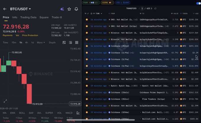Click the BTC token icon on the $891.05K row
The image size is (201, 123).
tap(181, 46)
